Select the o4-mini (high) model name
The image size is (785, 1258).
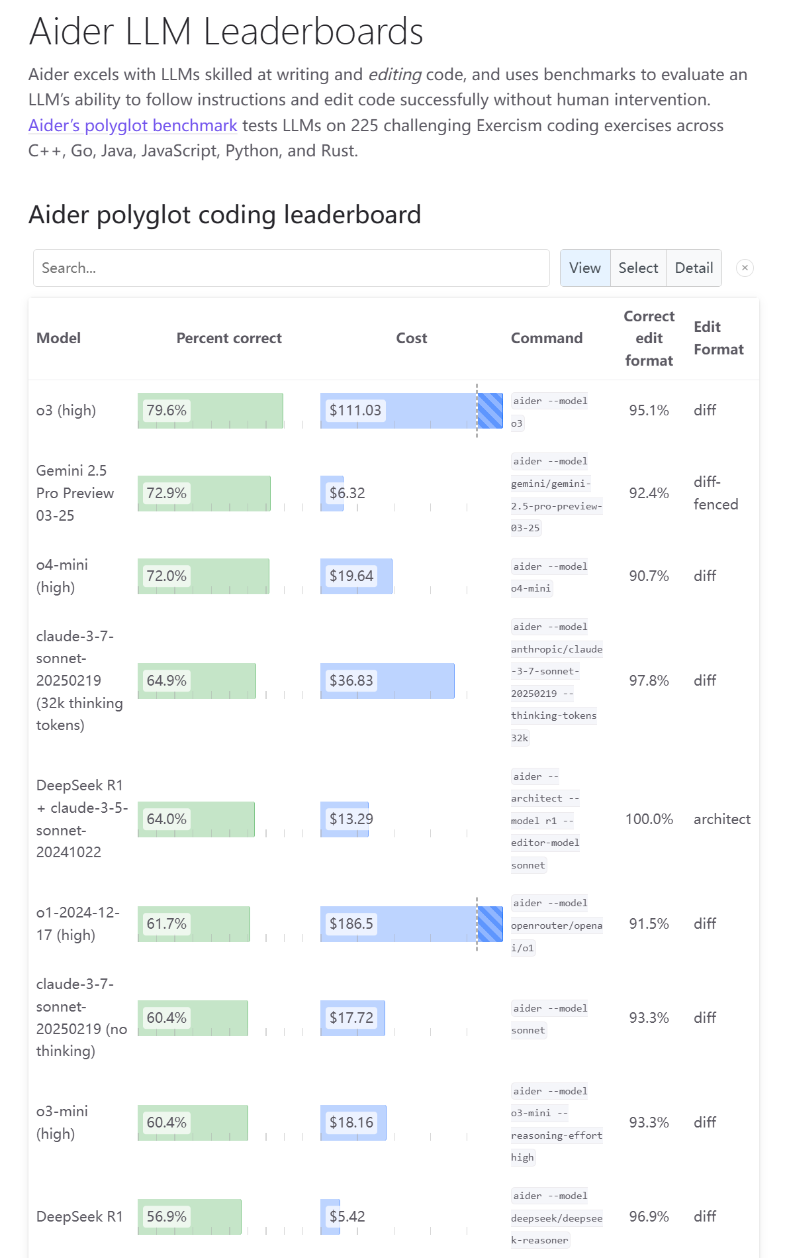tap(62, 576)
